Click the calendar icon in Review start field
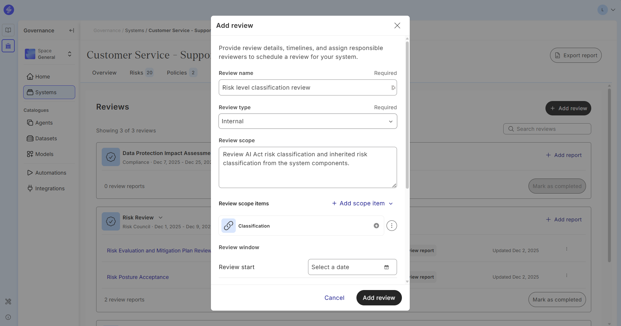 tap(386, 267)
